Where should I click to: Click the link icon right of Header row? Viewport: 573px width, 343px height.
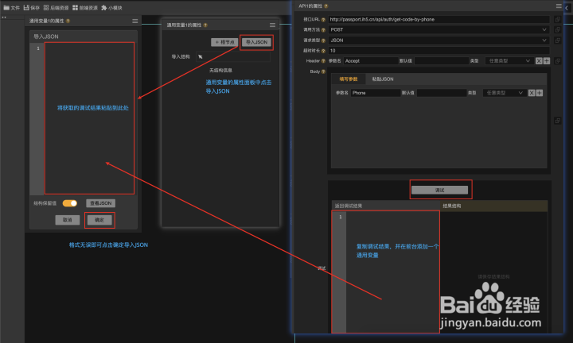click(557, 61)
